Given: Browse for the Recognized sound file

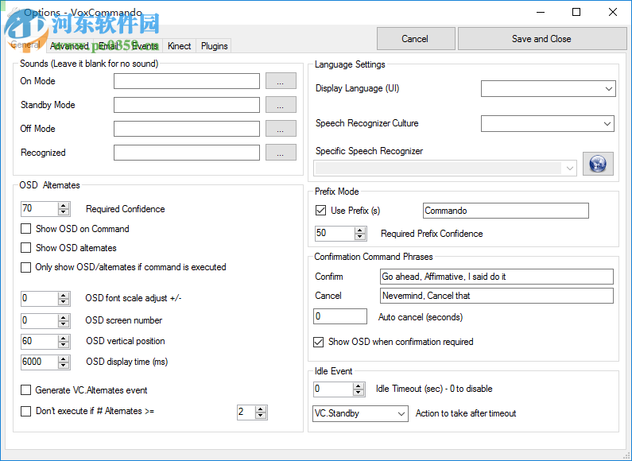Looking at the screenshot, I should tap(281, 153).
